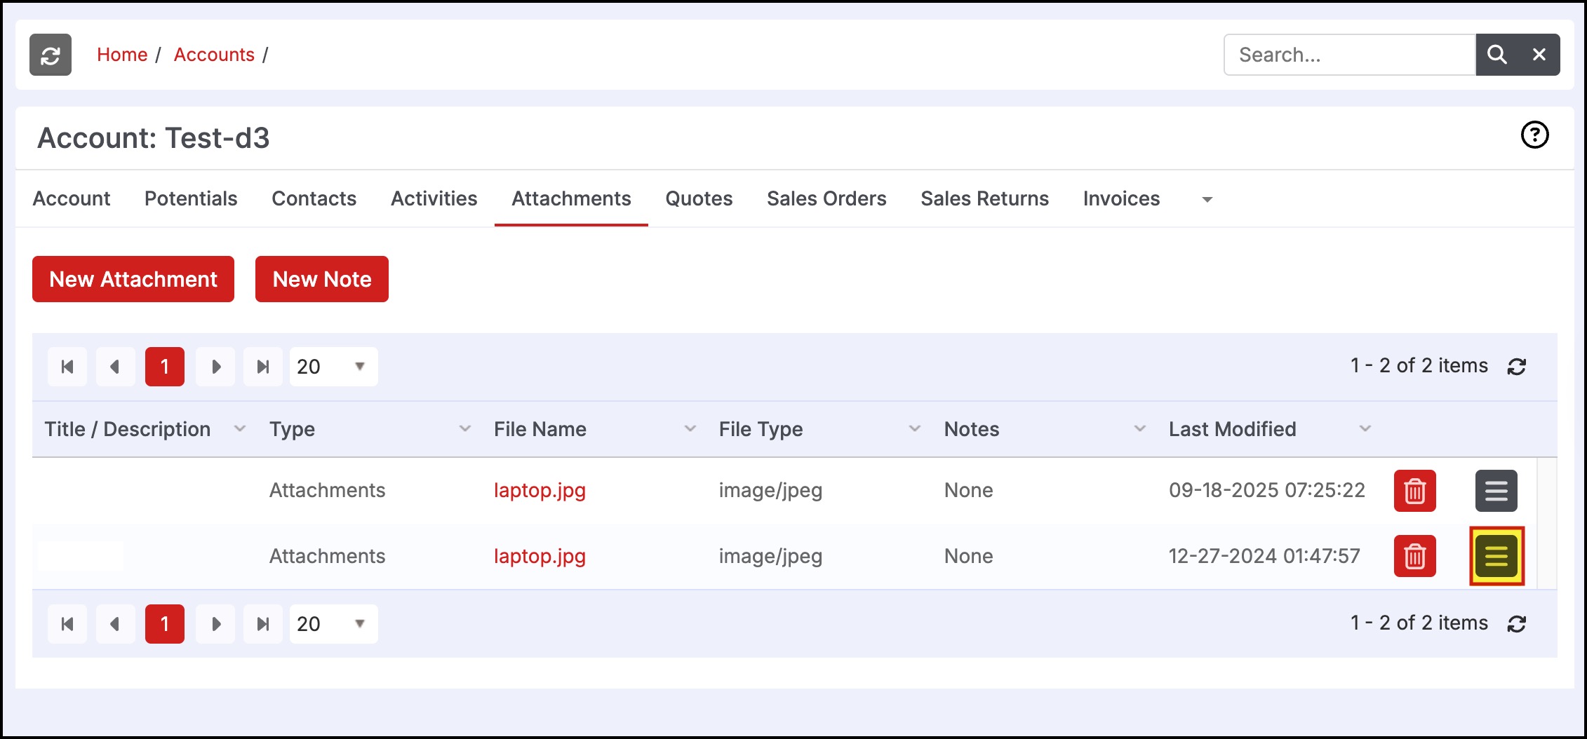The width and height of the screenshot is (1587, 739).
Task: Switch to the Sales Orders tab
Action: pyautogui.click(x=826, y=198)
